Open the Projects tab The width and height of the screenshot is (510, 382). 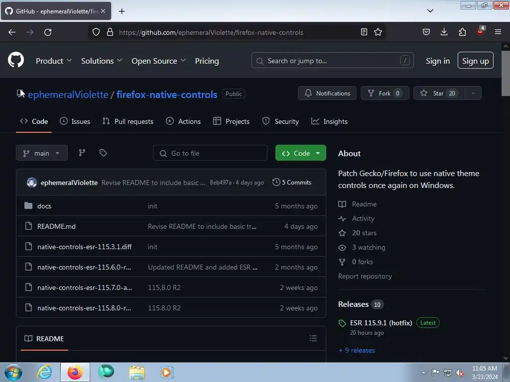[231, 121]
